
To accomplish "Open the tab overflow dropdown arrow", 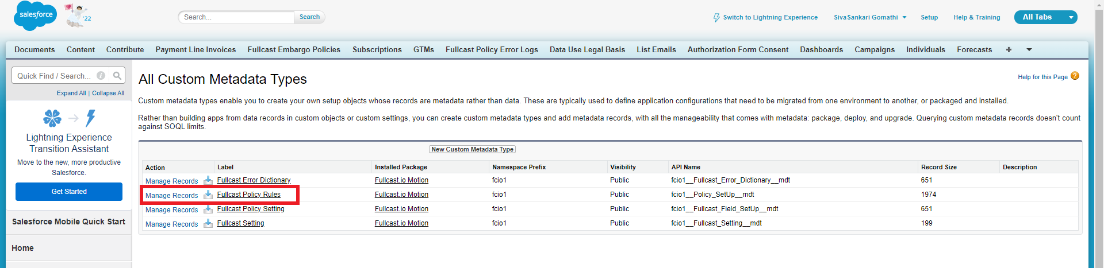I will (x=1029, y=49).
